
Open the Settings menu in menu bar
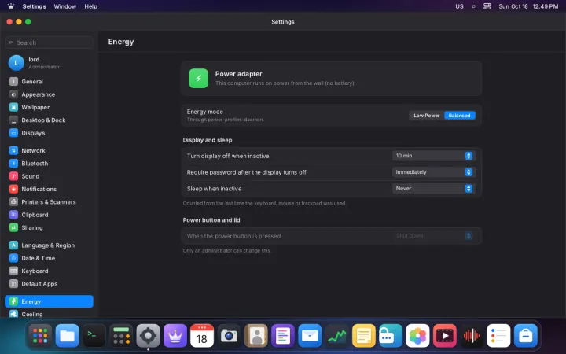pyautogui.click(x=34, y=6)
